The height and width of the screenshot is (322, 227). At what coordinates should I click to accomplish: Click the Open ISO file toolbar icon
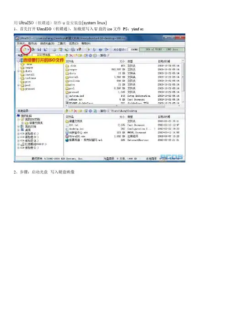click(x=24, y=50)
